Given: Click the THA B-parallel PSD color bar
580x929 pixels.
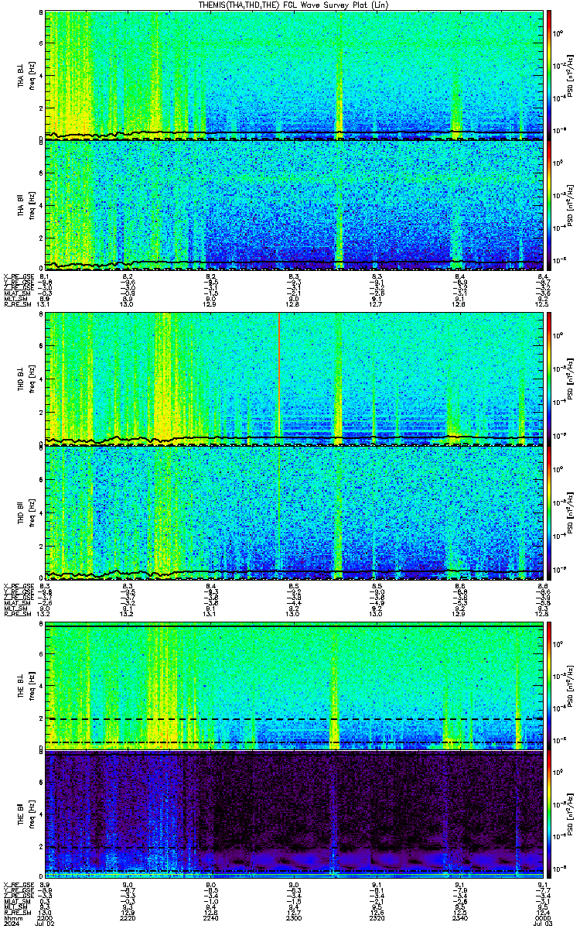Looking at the screenshot, I should click(x=549, y=205).
